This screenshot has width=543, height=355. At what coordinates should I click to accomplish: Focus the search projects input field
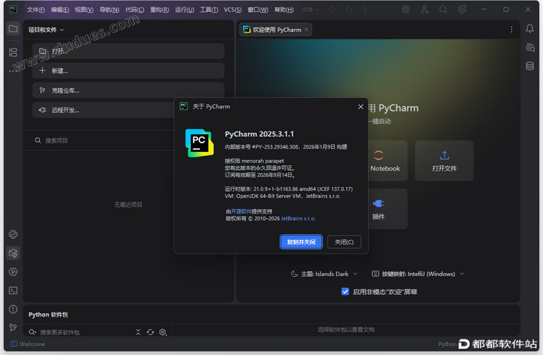pyautogui.click(x=104, y=140)
